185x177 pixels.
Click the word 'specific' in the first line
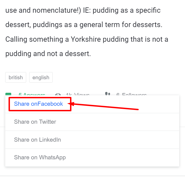(148, 10)
